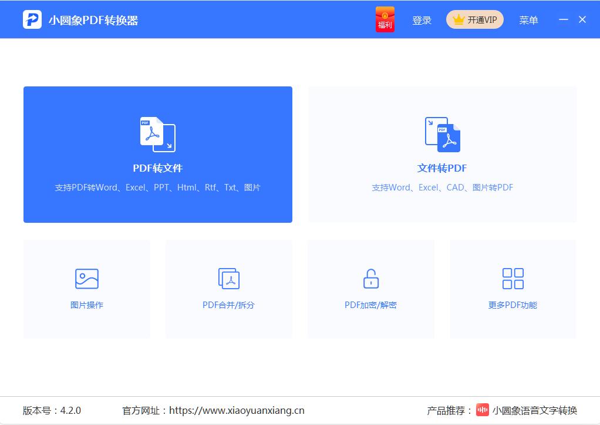Click the 小圆象PDF转换器 logo icon
Screen dimensions: 600x425
click(x=32, y=19)
